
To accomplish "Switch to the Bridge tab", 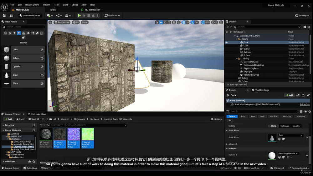I will click(53, 10).
